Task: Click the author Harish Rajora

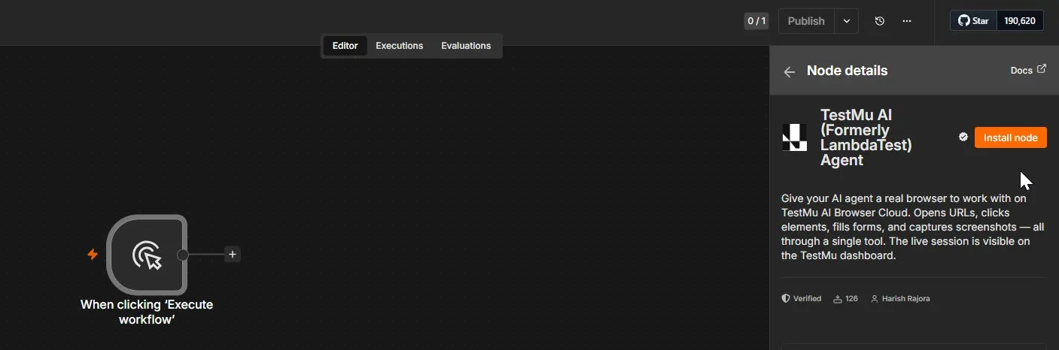Action: [900, 299]
